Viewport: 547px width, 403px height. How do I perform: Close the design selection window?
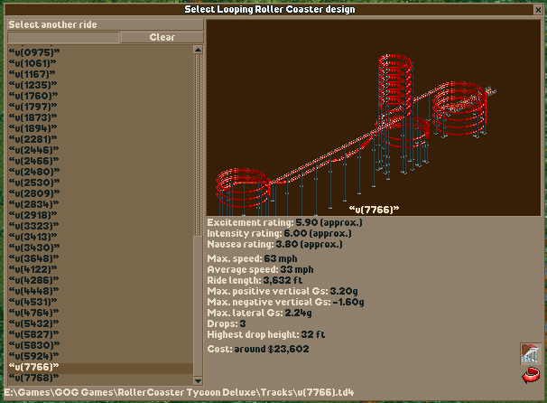pos(538,10)
